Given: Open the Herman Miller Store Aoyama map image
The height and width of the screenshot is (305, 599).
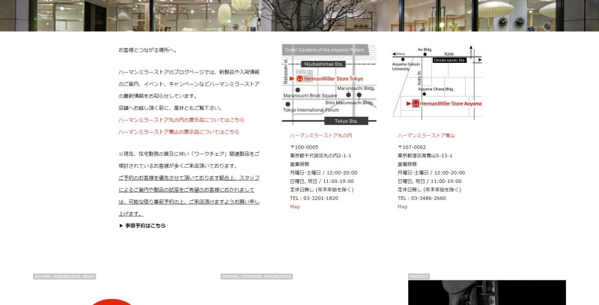Looking at the screenshot, I should coord(437,82).
